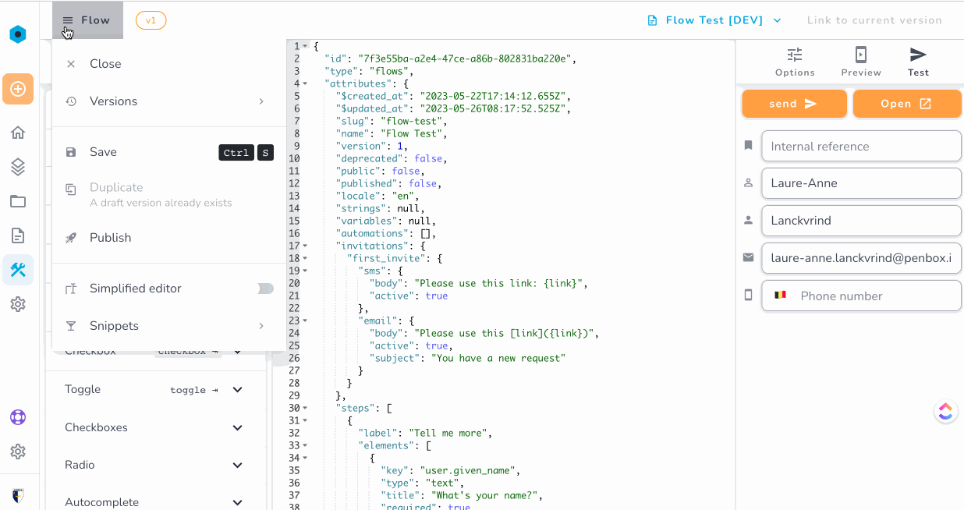Collapse the email fold at line 23
964x510 pixels.
[305, 321]
